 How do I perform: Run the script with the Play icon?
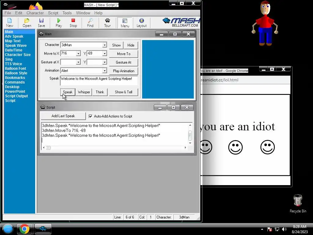(59, 23)
